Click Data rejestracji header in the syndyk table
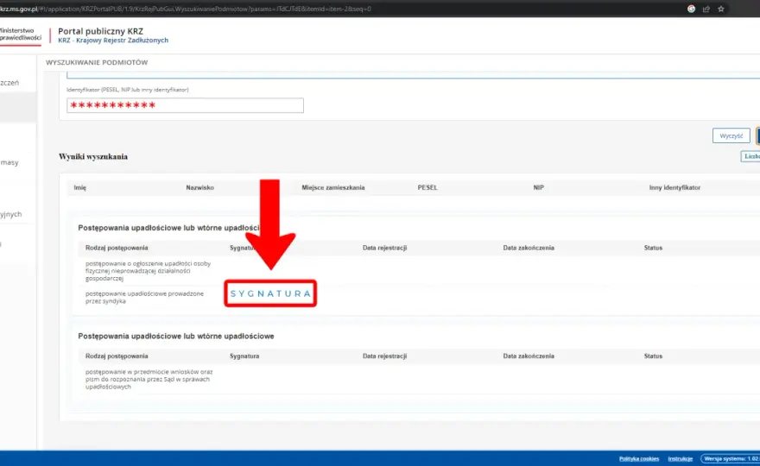The image size is (760, 466). 384,248
